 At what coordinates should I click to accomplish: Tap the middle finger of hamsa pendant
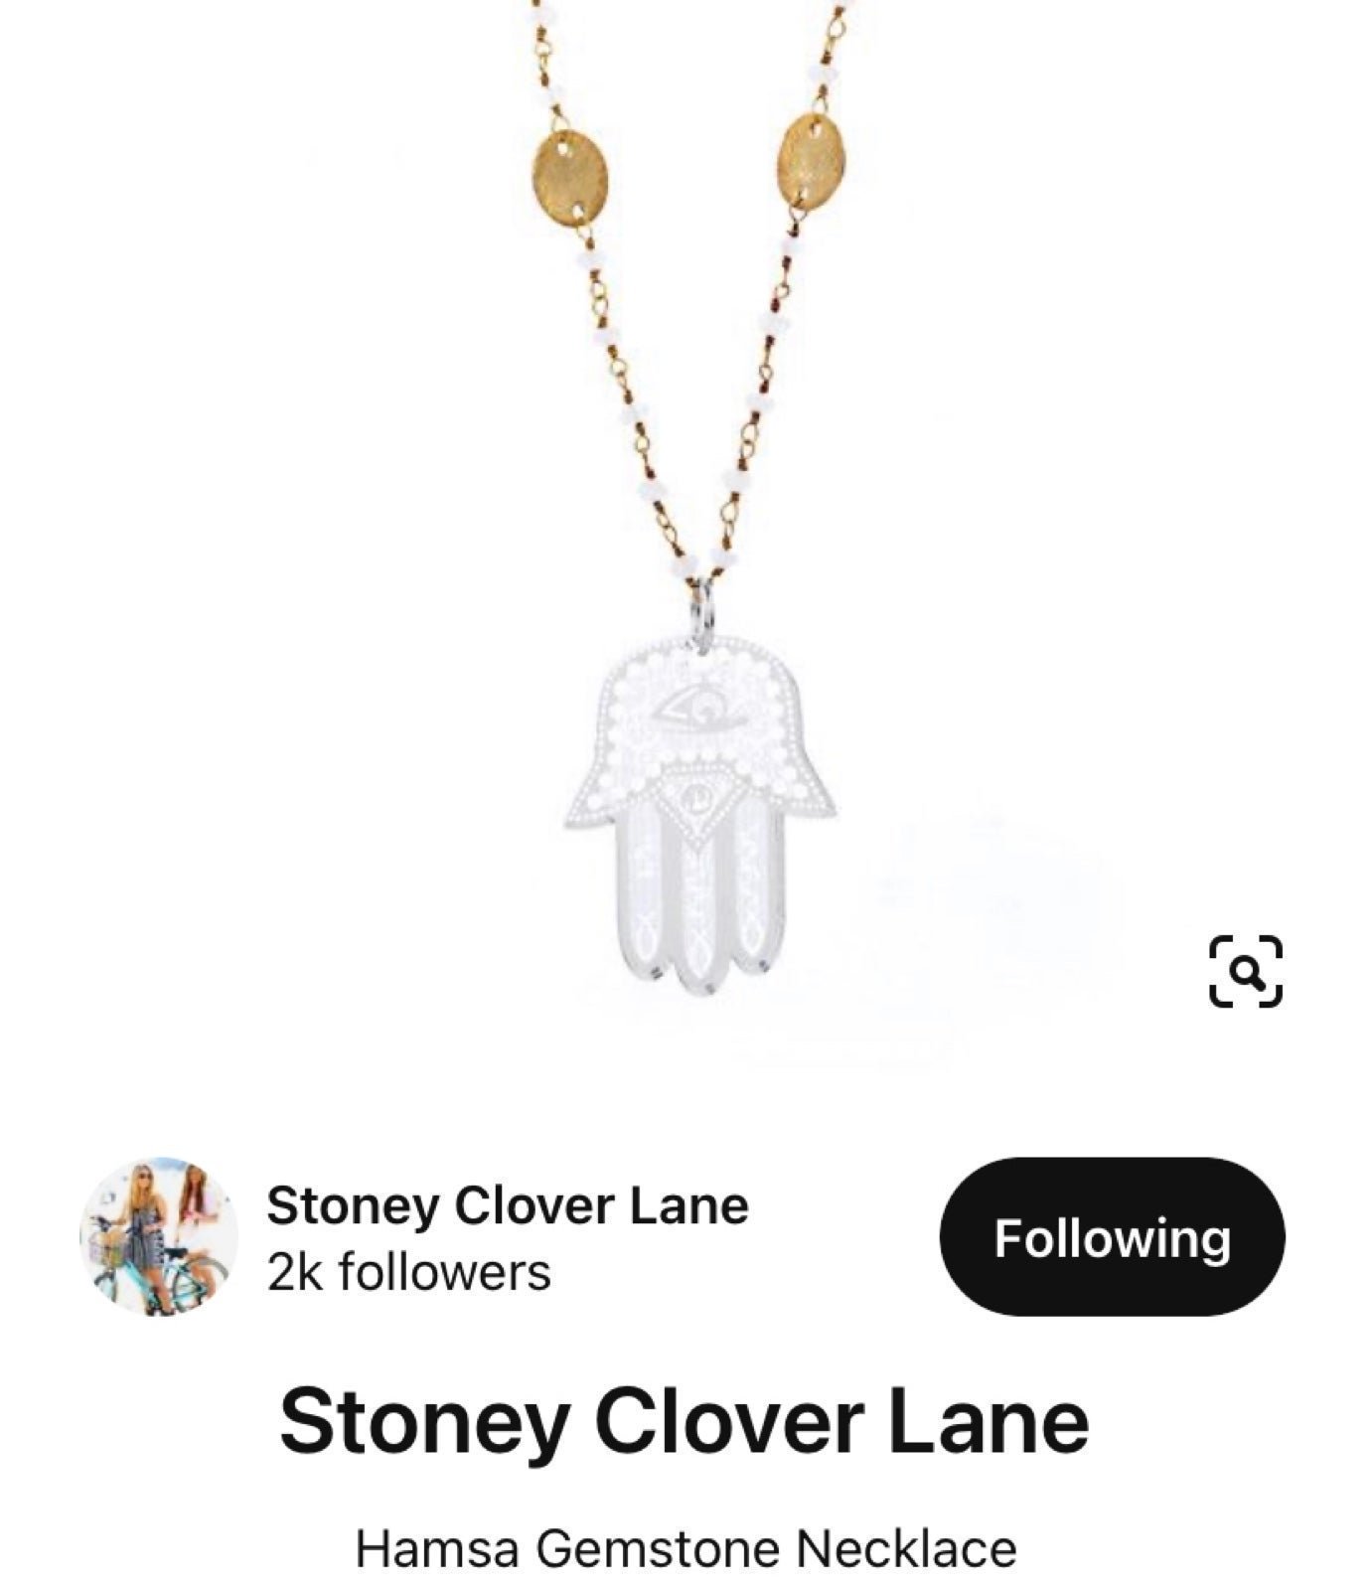(x=699, y=916)
